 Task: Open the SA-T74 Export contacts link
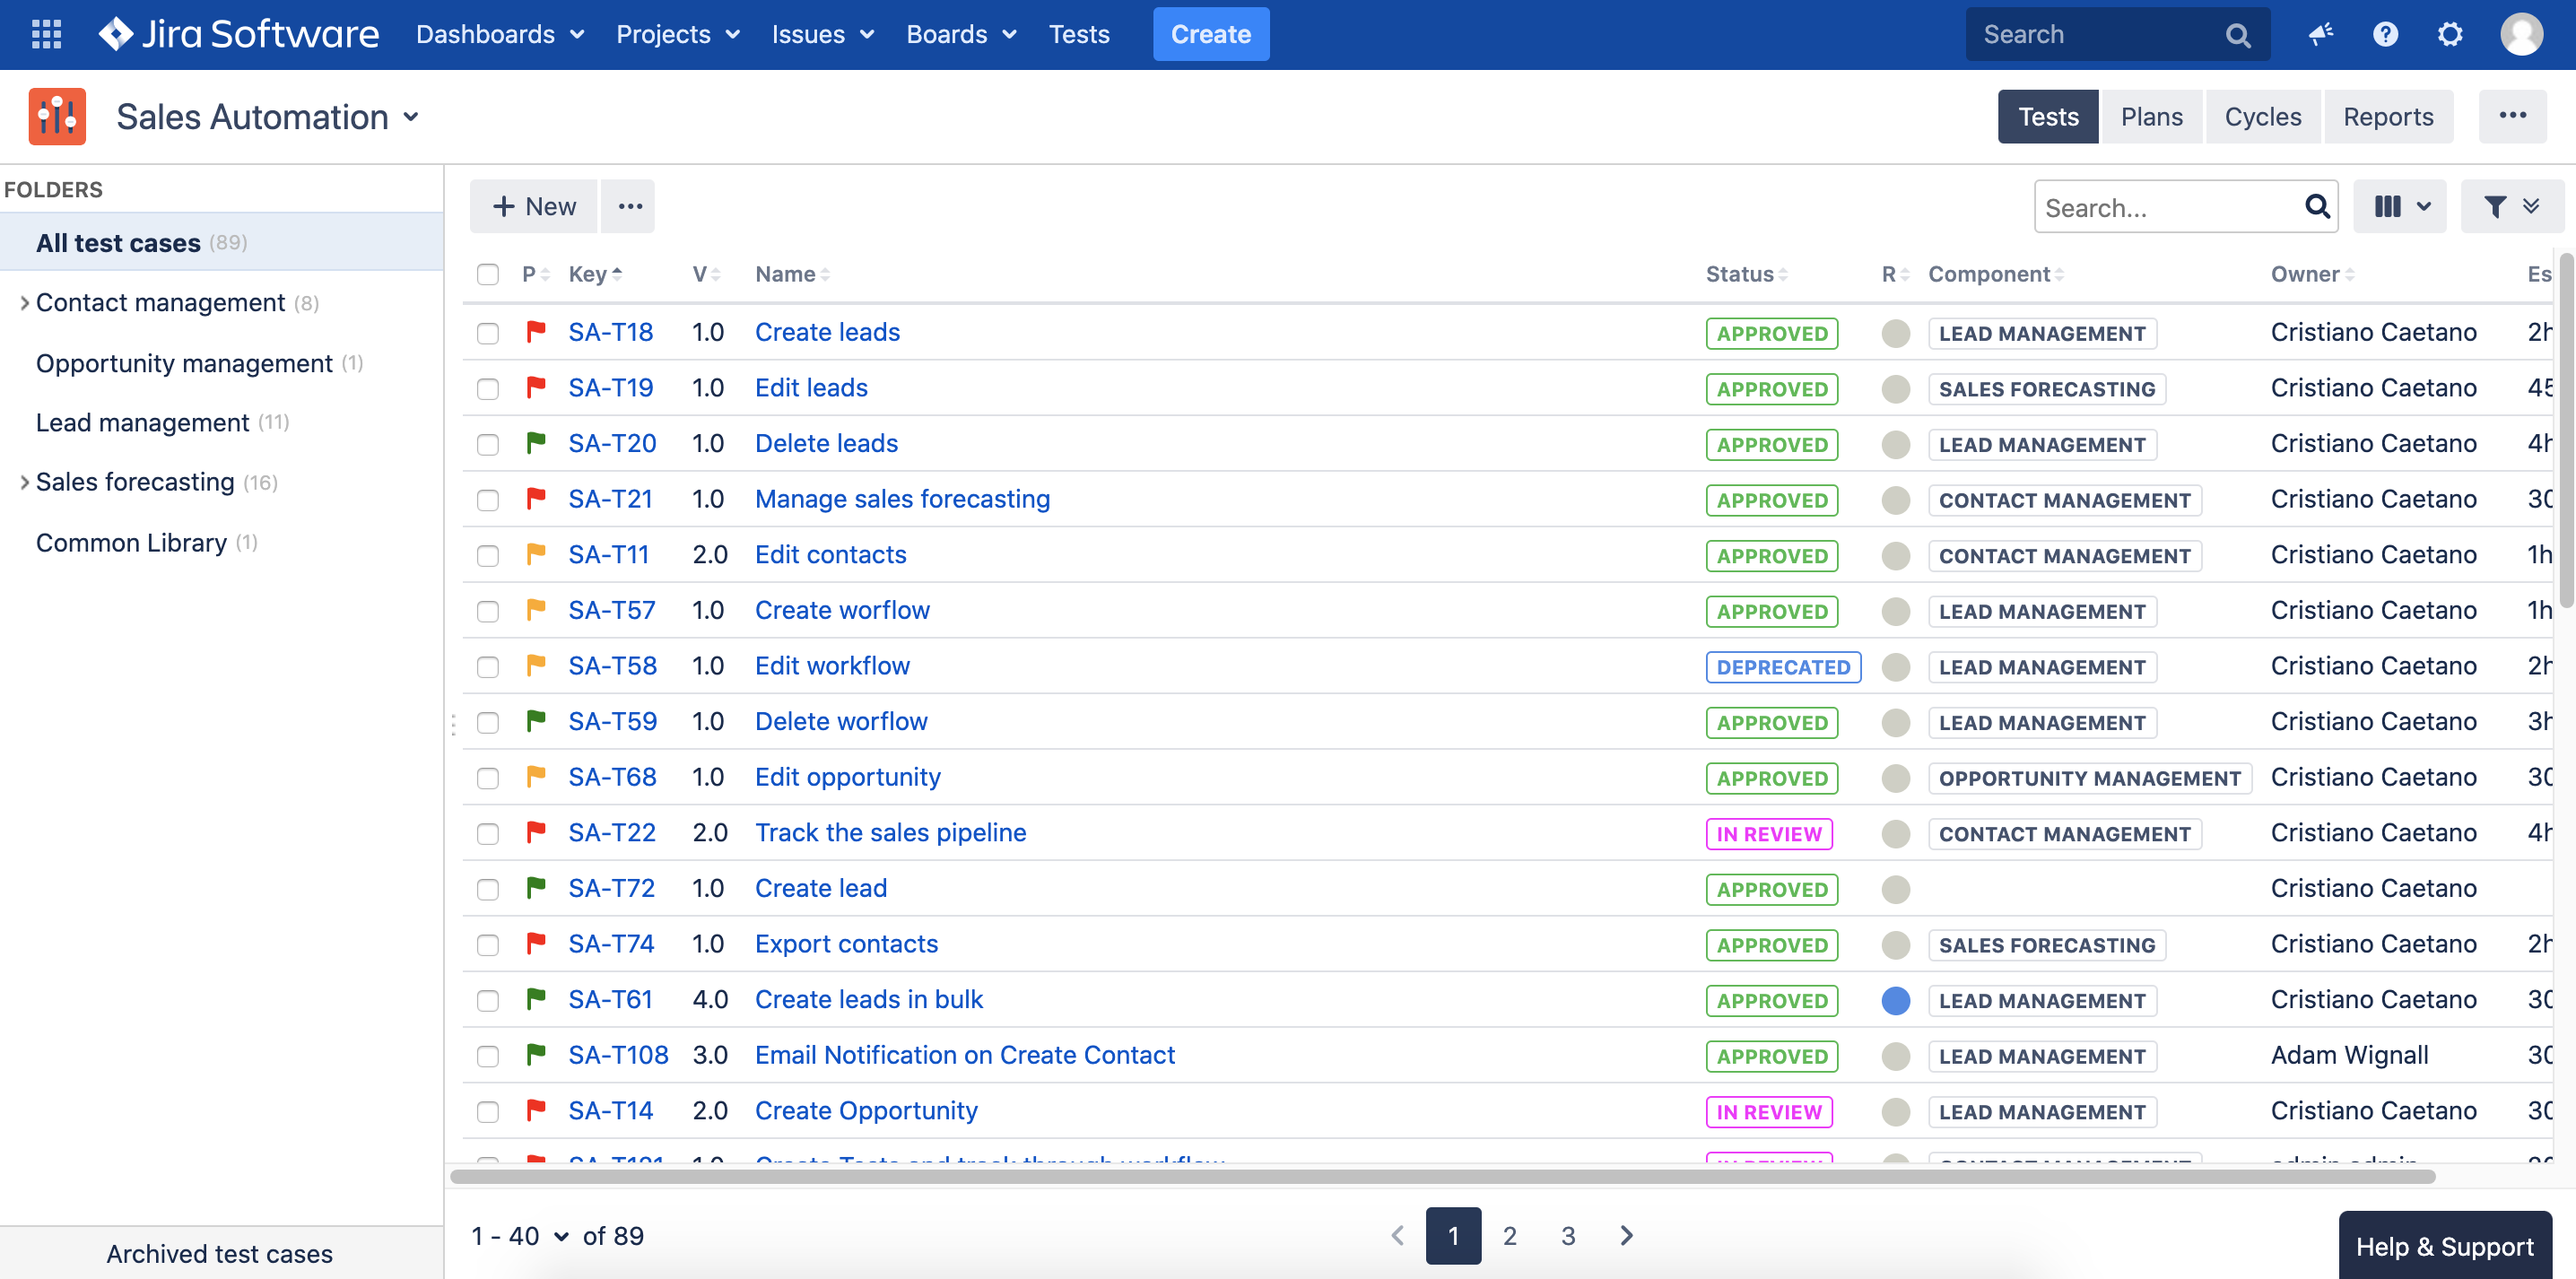(x=845, y=943)
